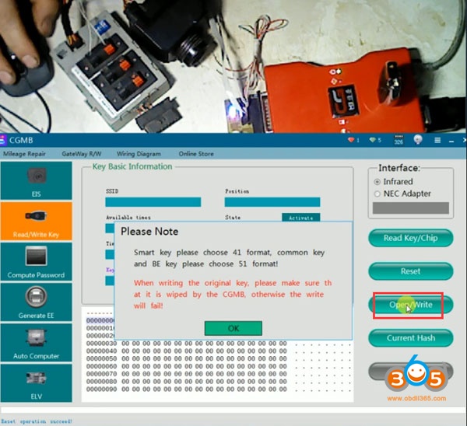Viewport: 467px width, 426px height.
Task: Click the 'Interface:' group label
Action: pyautogui.click(x=399, y=168)
